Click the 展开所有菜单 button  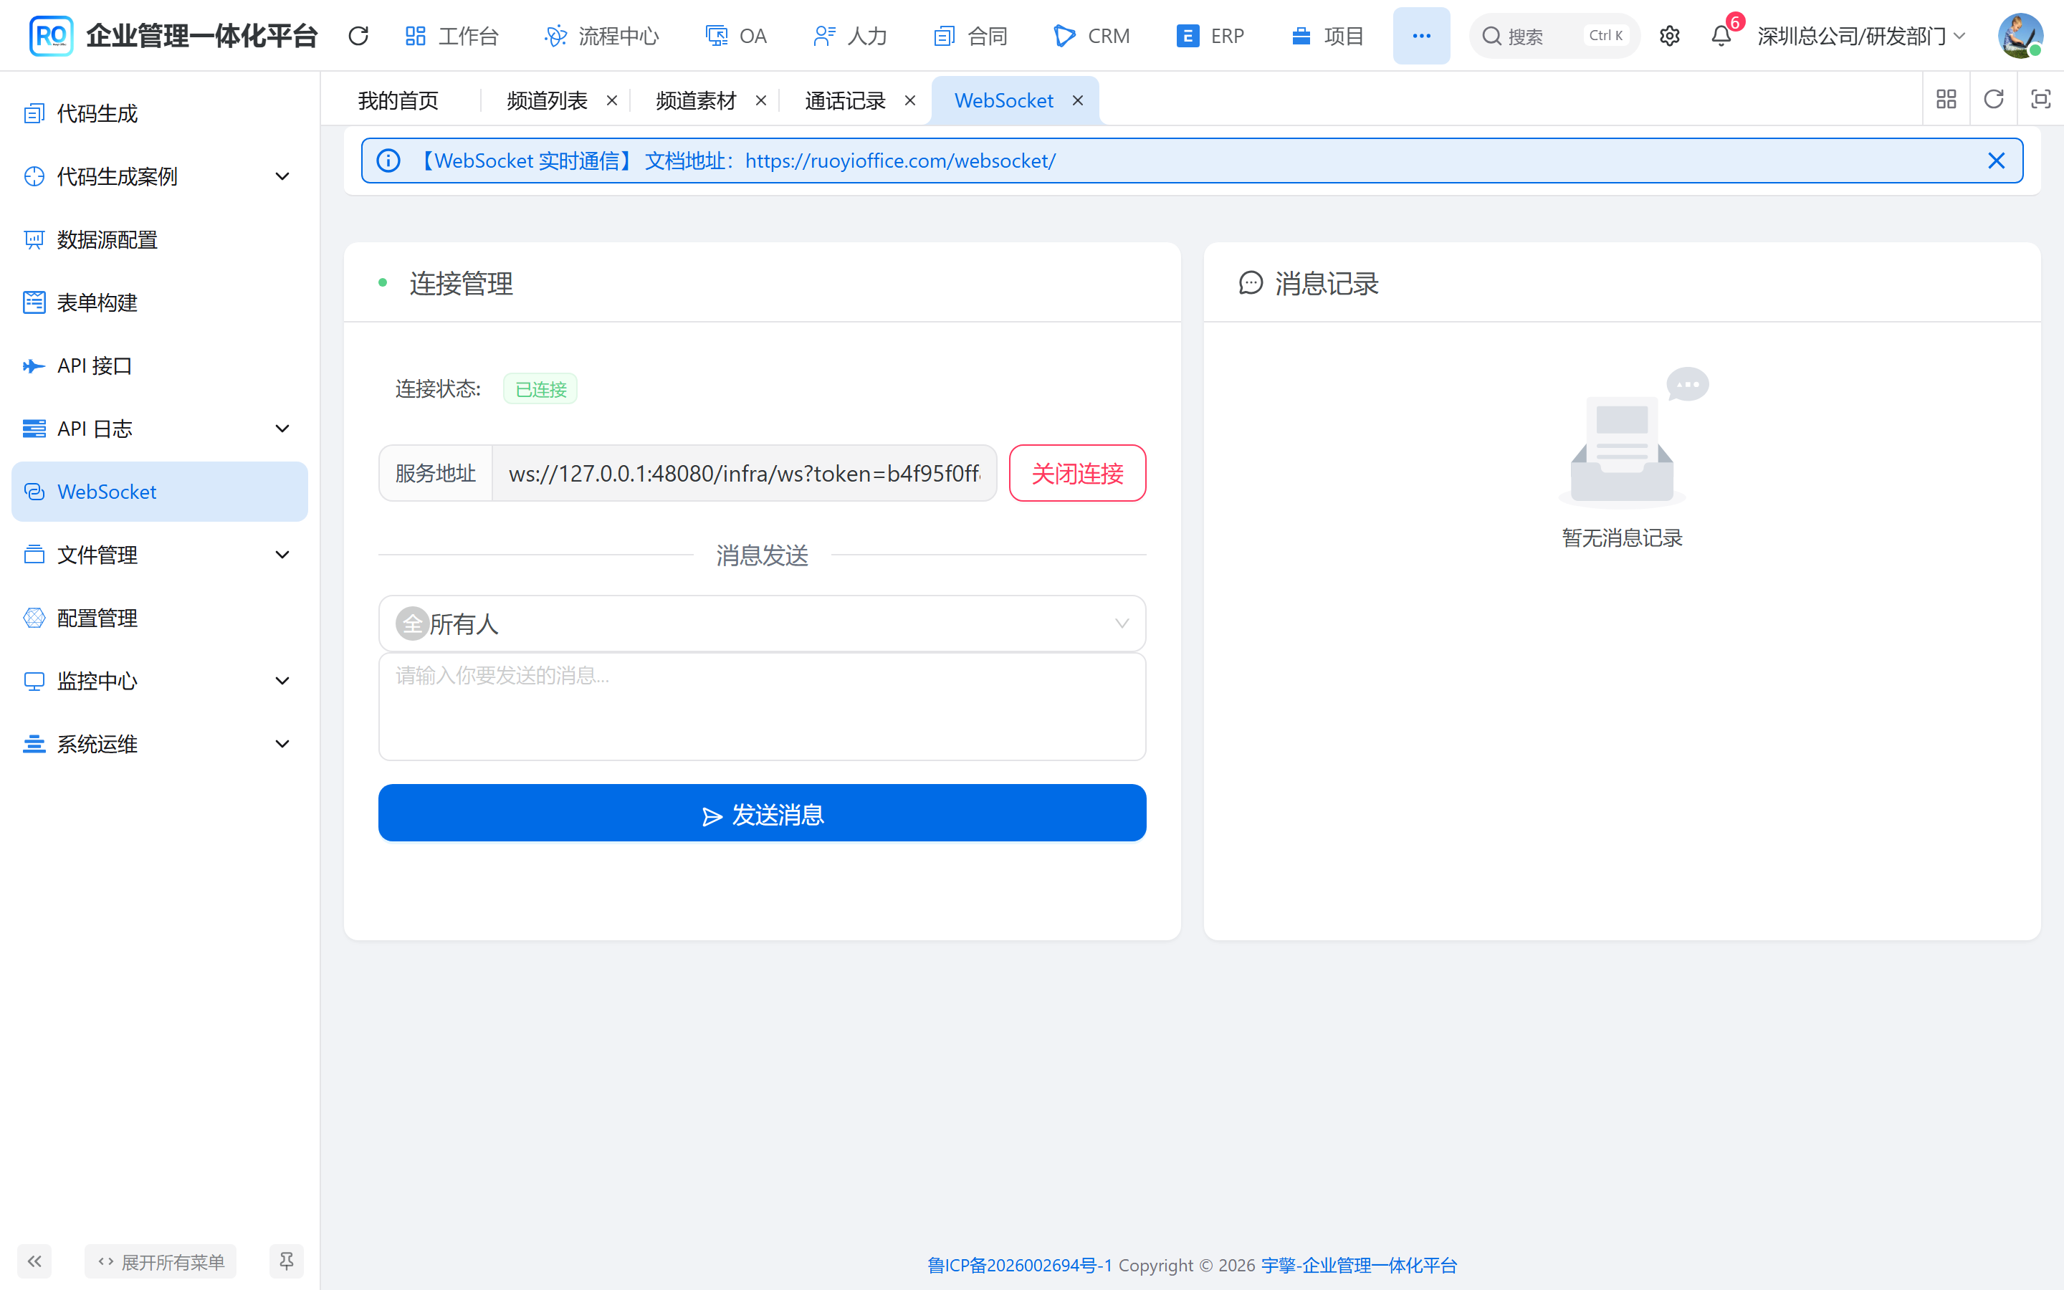pyautogui.click(x=161, y=1261)
